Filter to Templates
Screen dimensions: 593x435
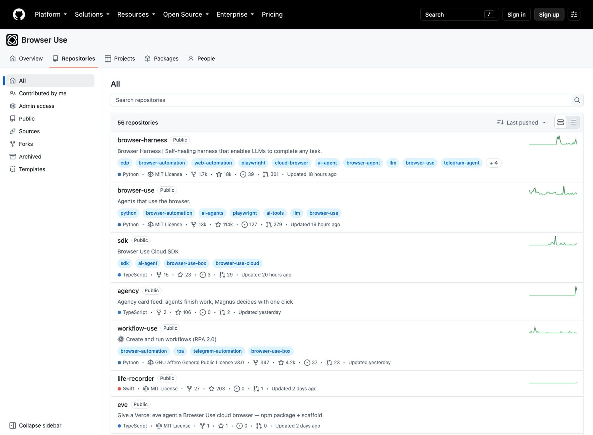50,169
